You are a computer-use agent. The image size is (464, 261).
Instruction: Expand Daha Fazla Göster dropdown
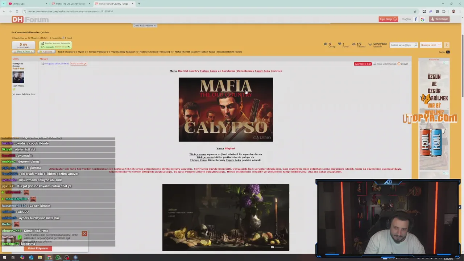pos(145,25)
